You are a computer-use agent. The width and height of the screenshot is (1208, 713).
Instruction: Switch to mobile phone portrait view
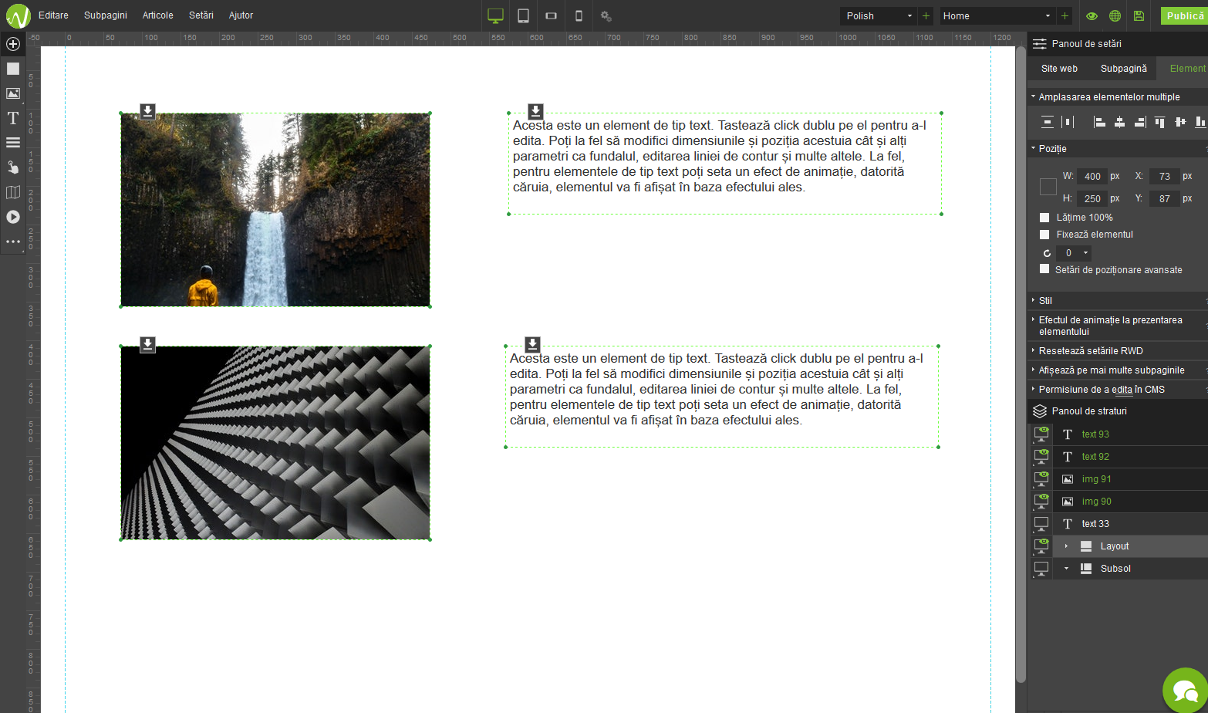click(579, 15)
